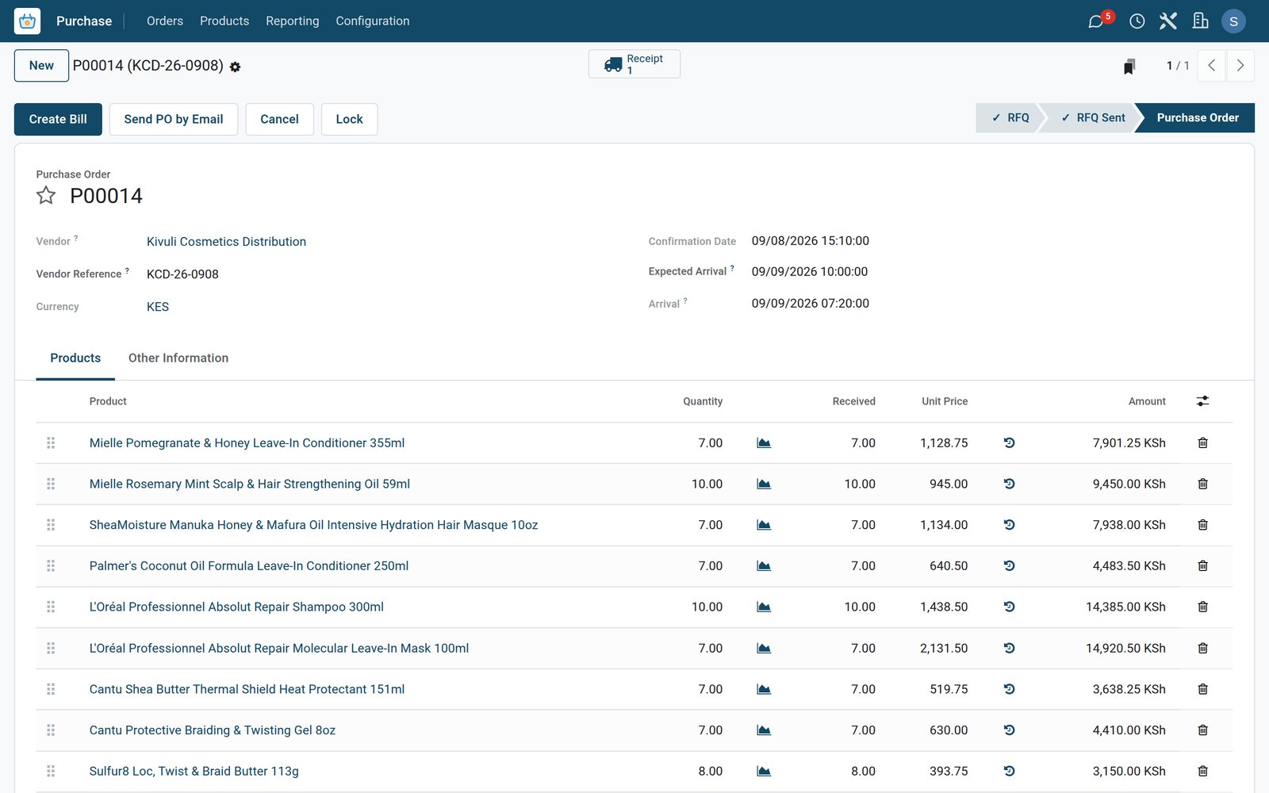The image size is (1269, 793).
Task: Open the Receipt smart button
Action: [x=634, y=64]
